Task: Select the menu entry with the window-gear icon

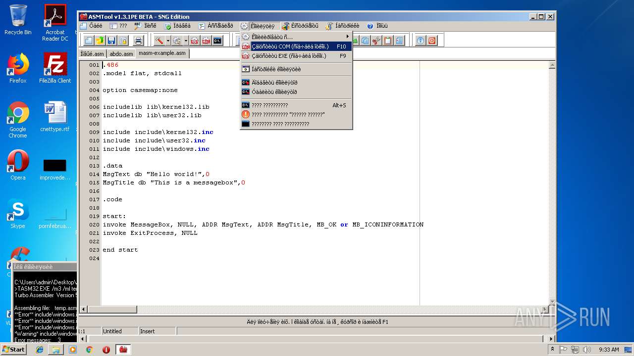Action: point(296,69)
